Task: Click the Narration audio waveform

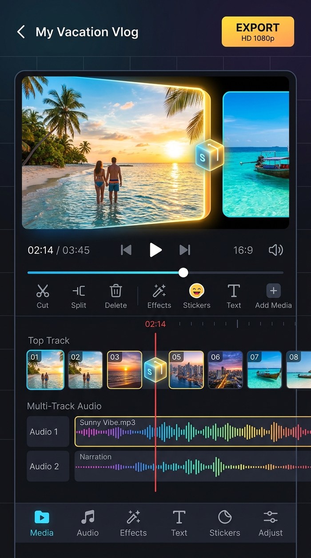Action: [x=193, y=466]
